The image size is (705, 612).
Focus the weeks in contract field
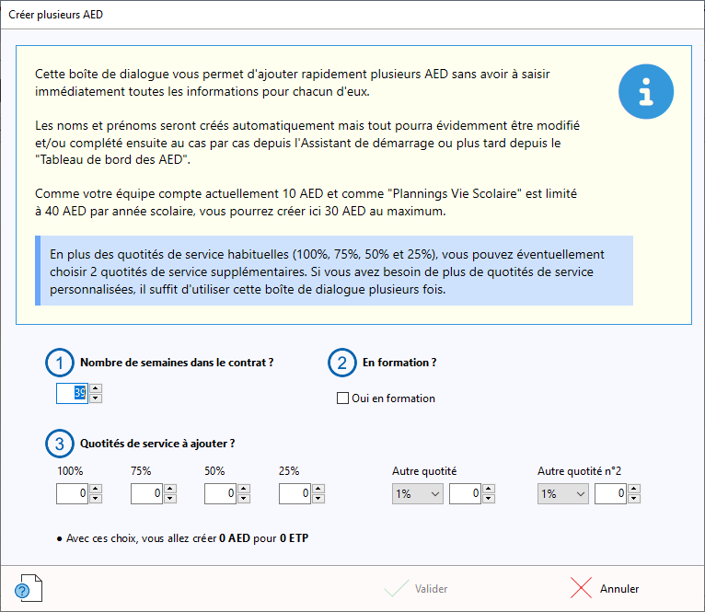coord(72,393)
